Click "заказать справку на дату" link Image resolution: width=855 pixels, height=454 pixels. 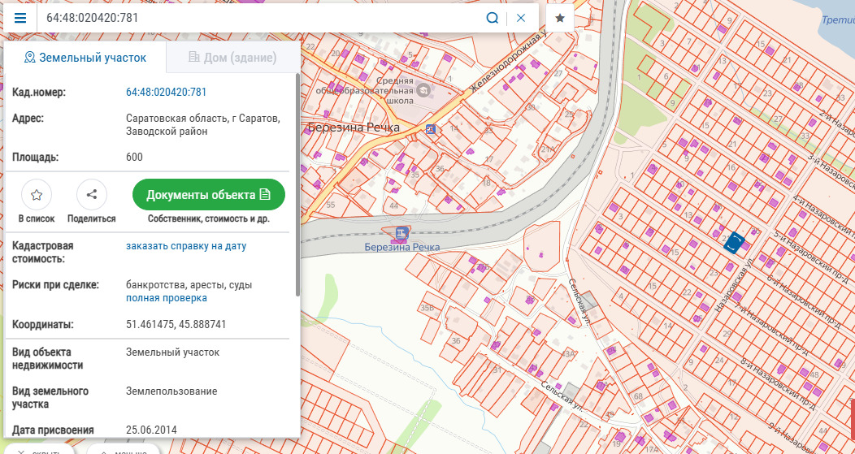point(185,246)
